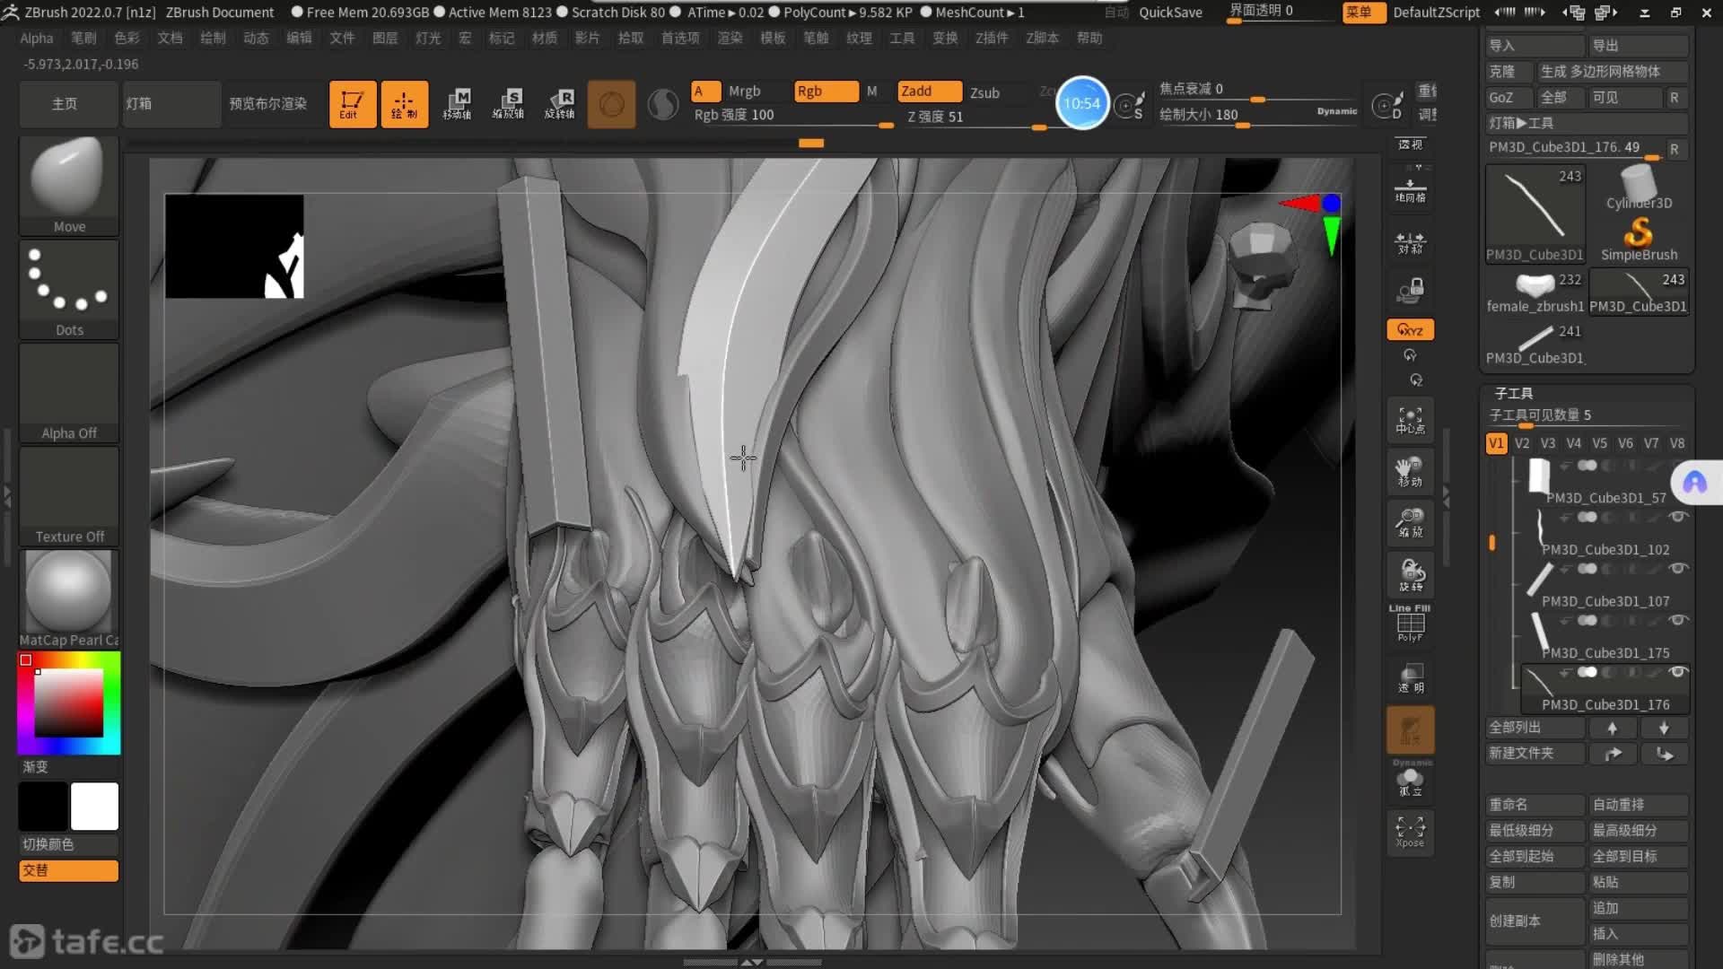Toggle the PolyF Line Fill icon
Viewport: 1723px width, 969px height.
click(1410, 624)
